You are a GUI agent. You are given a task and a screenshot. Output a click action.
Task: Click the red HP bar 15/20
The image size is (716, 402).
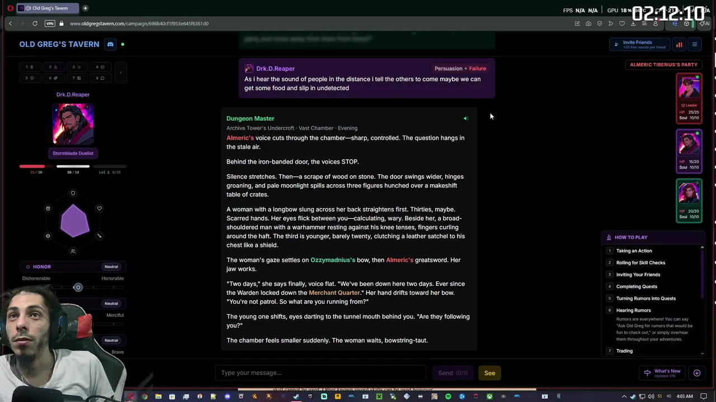click(x=36, y=166)
